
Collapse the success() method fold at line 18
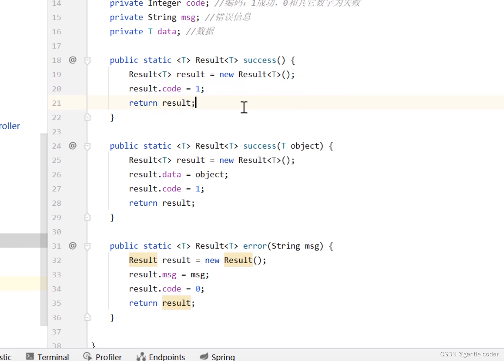87,60
